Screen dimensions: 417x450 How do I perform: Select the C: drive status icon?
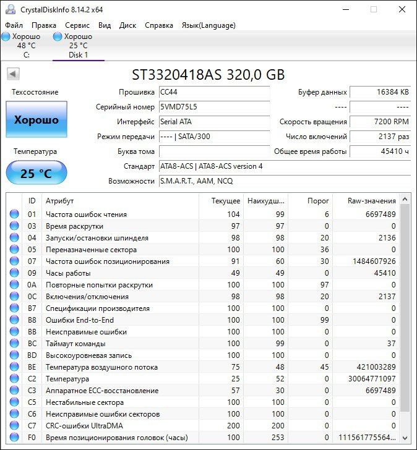pyautogui.click(x=6, y=36)
